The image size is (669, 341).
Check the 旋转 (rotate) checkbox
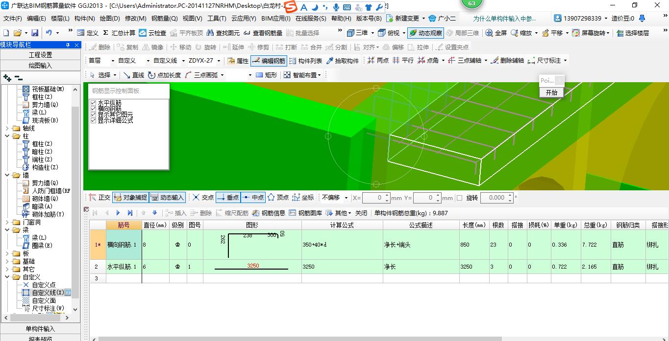pyautogui.click(x=459, y=198)
